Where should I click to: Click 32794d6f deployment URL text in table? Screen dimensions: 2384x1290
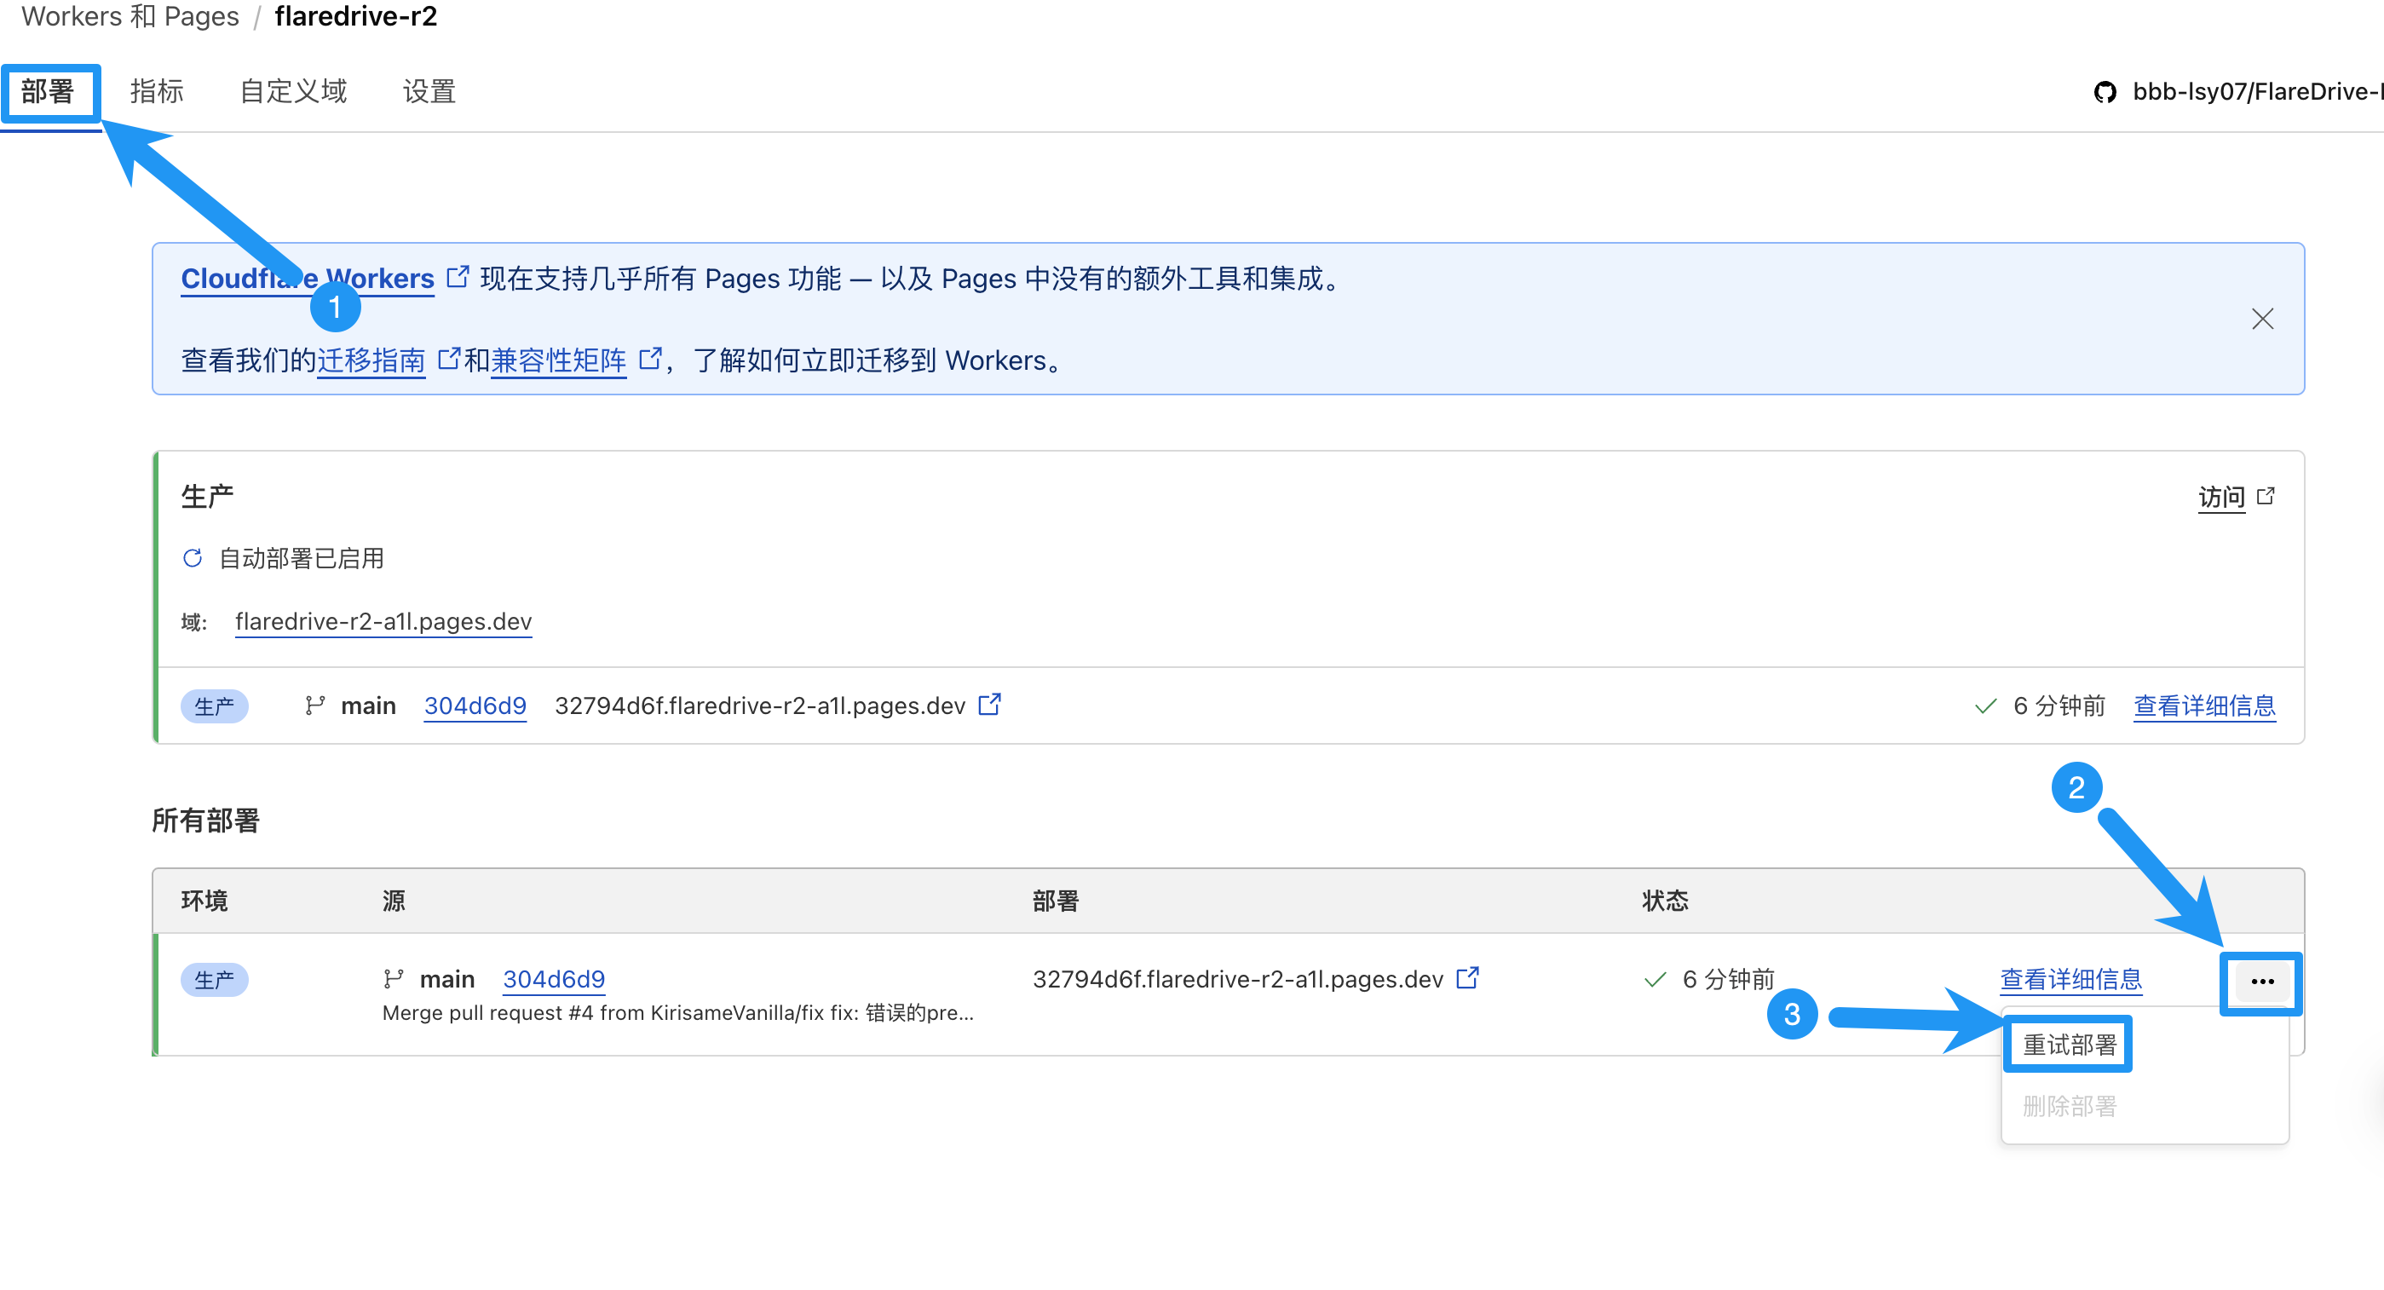pyautogui.click(x=1237, y=979)
